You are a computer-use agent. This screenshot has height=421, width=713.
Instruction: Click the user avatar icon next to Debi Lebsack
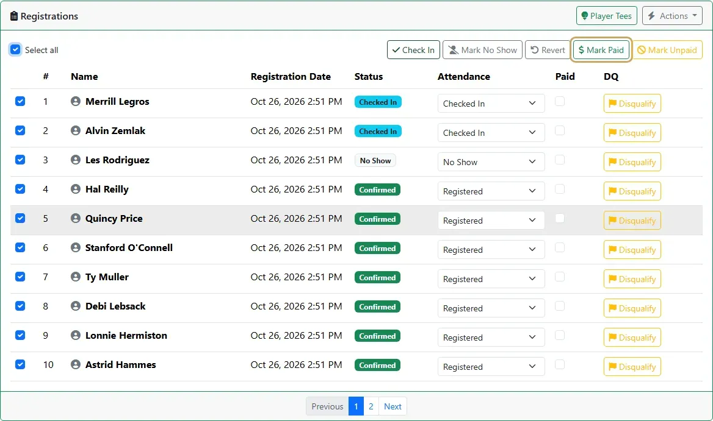76,306
